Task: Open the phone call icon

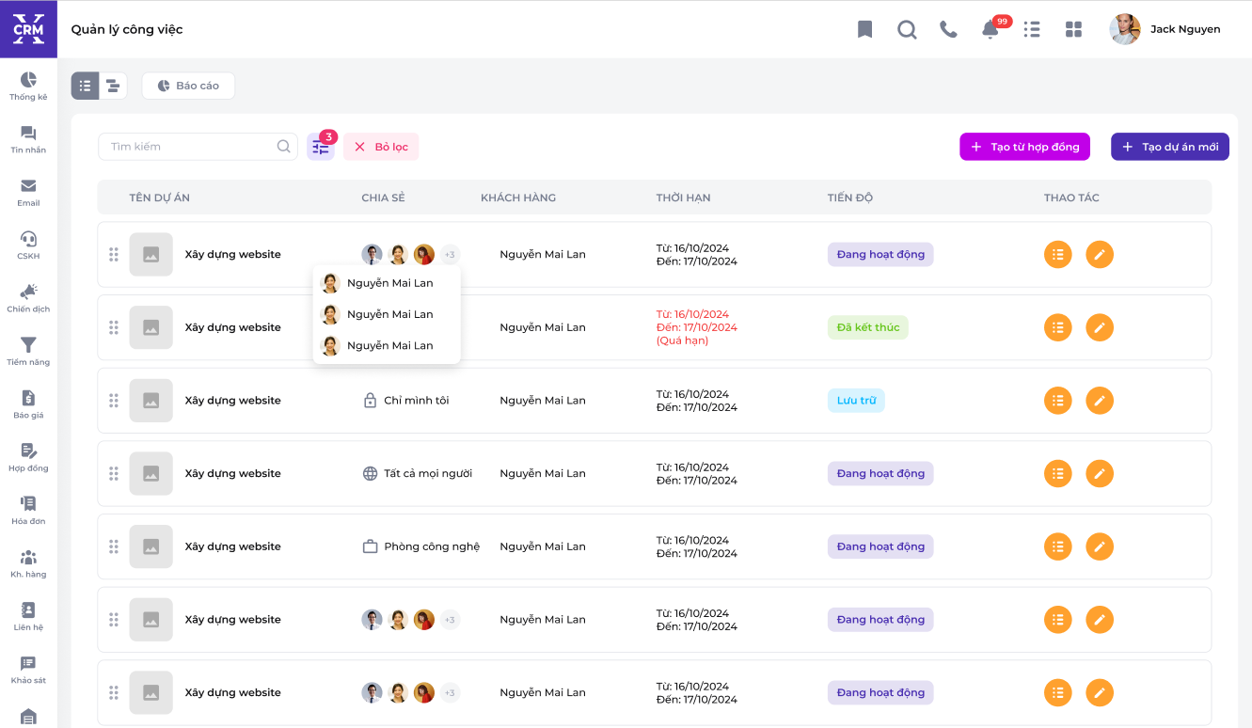Action: [948, 29]
